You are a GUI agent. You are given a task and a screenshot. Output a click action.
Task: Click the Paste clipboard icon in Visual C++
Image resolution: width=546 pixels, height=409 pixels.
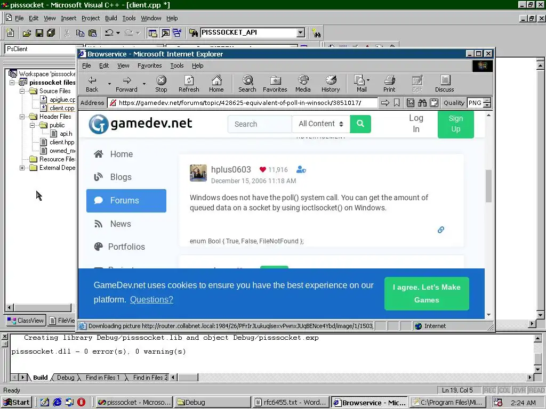[93, 33]
